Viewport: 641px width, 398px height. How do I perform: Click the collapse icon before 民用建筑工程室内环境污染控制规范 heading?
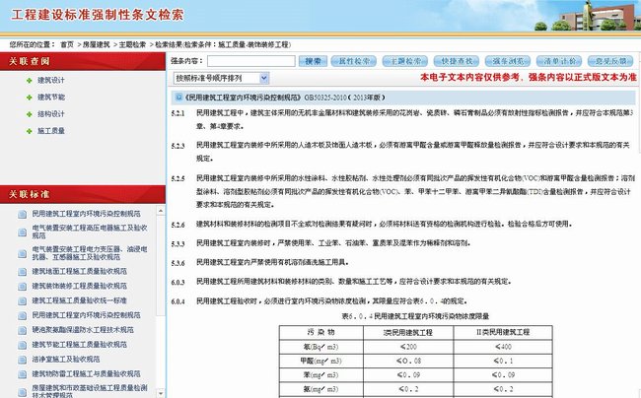(176, 99)
